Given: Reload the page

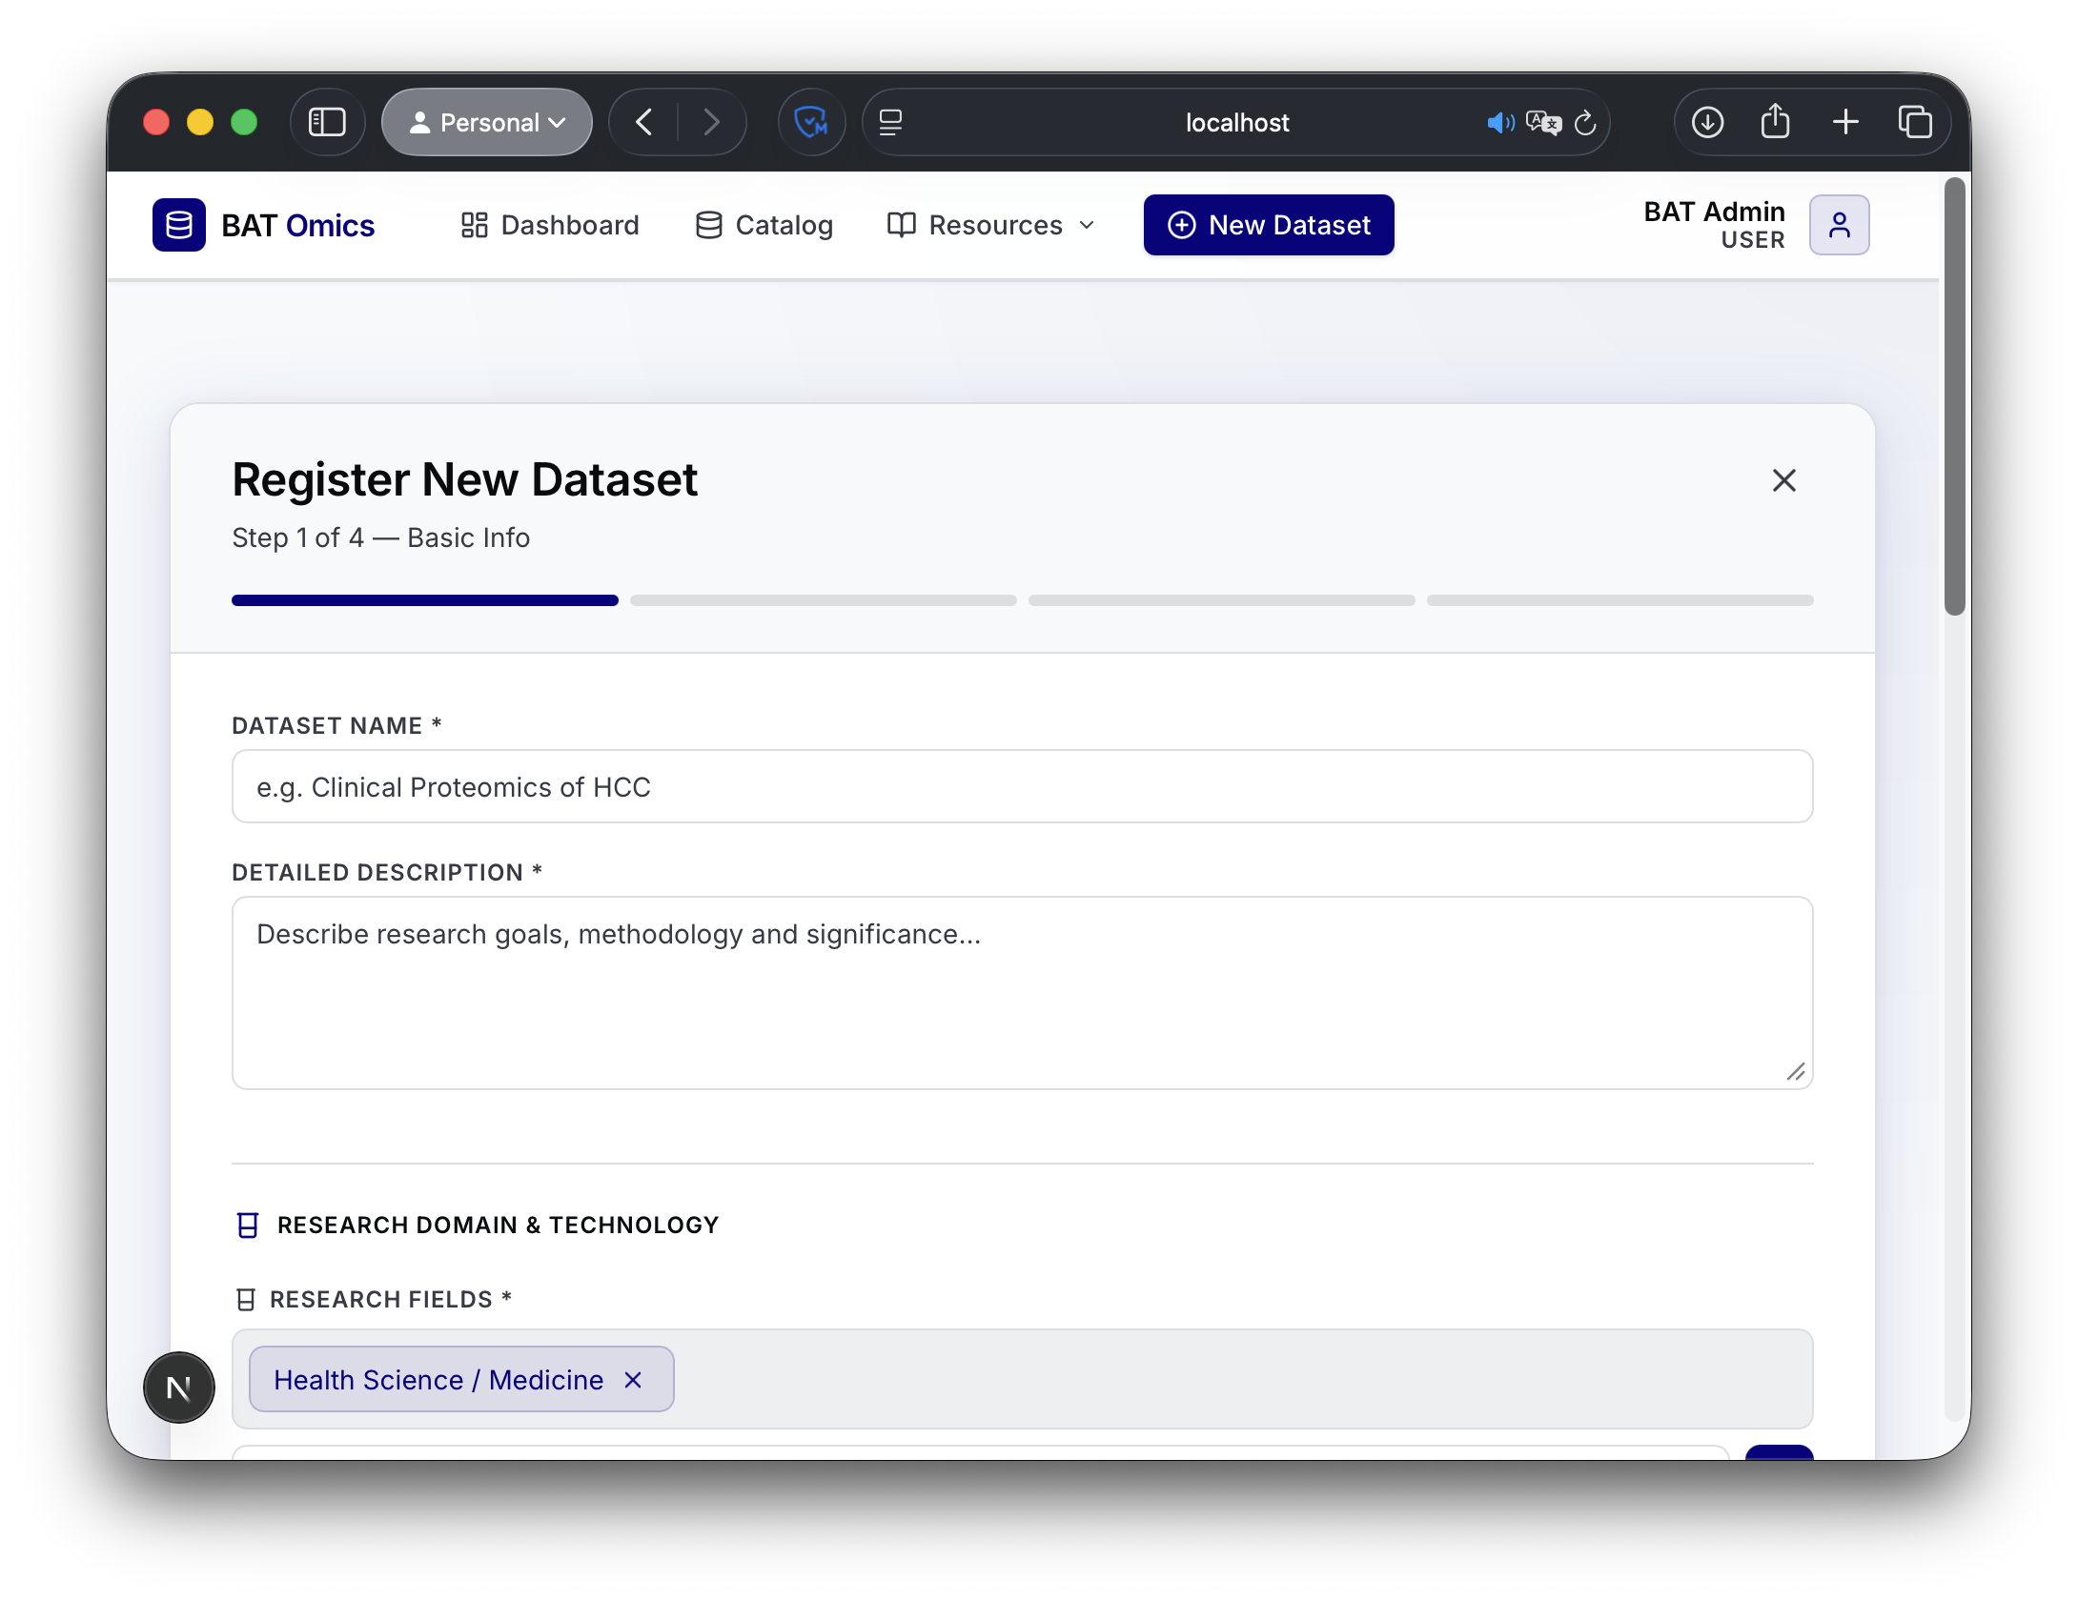Looking at the screenshot, I should pyautogui.click(x=1585, y=123).
